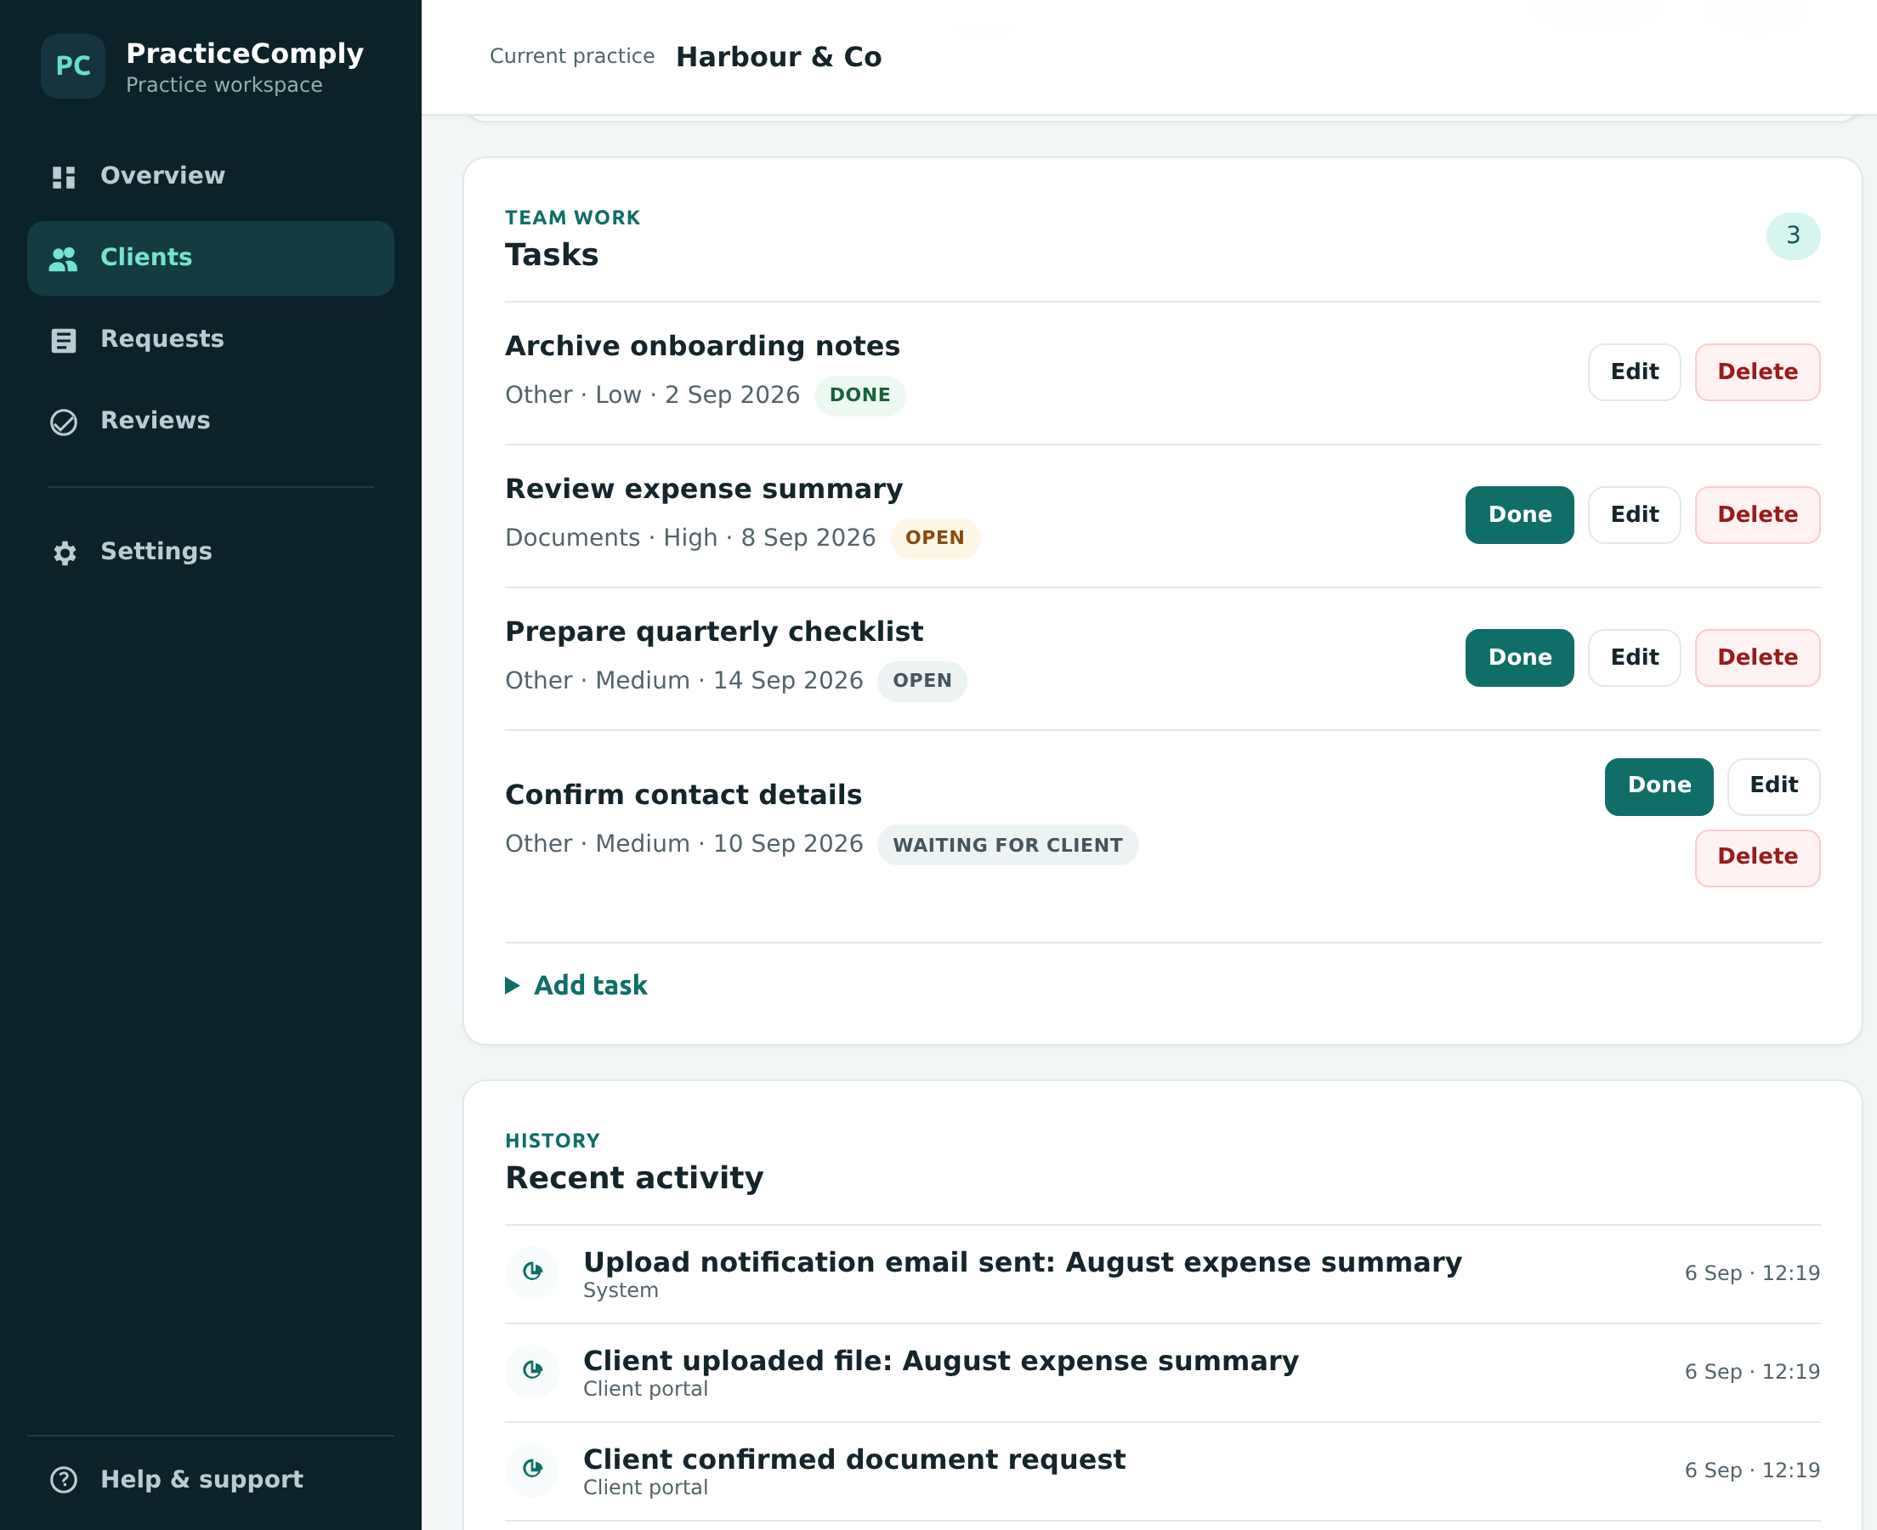Open Help & support

tap(211, 1480)
